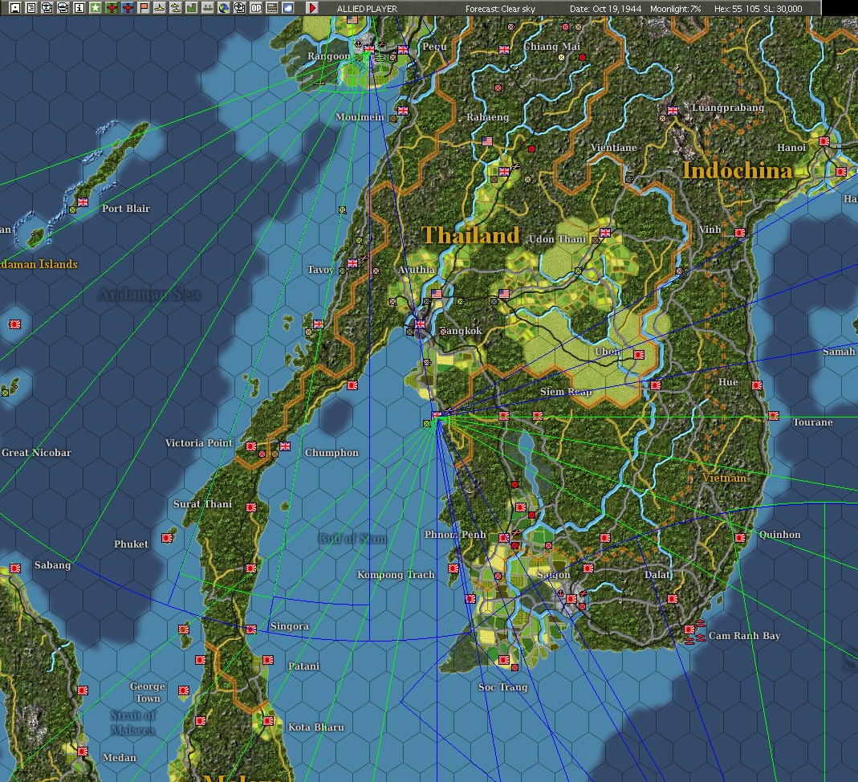Select the British base at Luangprabang
The image size is (858, 782).
(673, 110)
